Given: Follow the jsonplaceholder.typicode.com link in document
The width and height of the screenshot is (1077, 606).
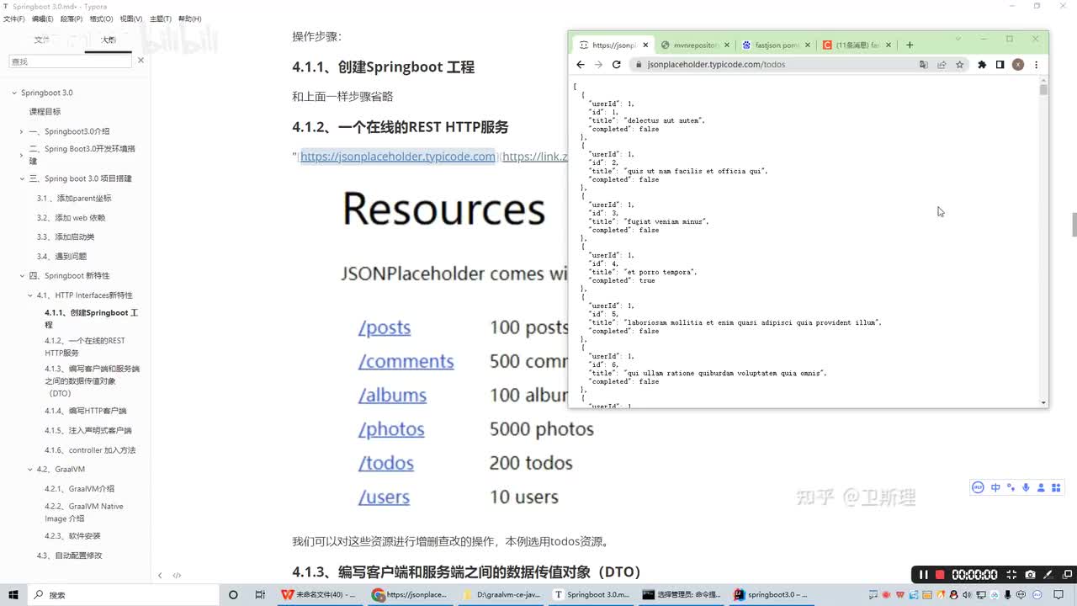Looking at the screenshot, I should 398,157.
